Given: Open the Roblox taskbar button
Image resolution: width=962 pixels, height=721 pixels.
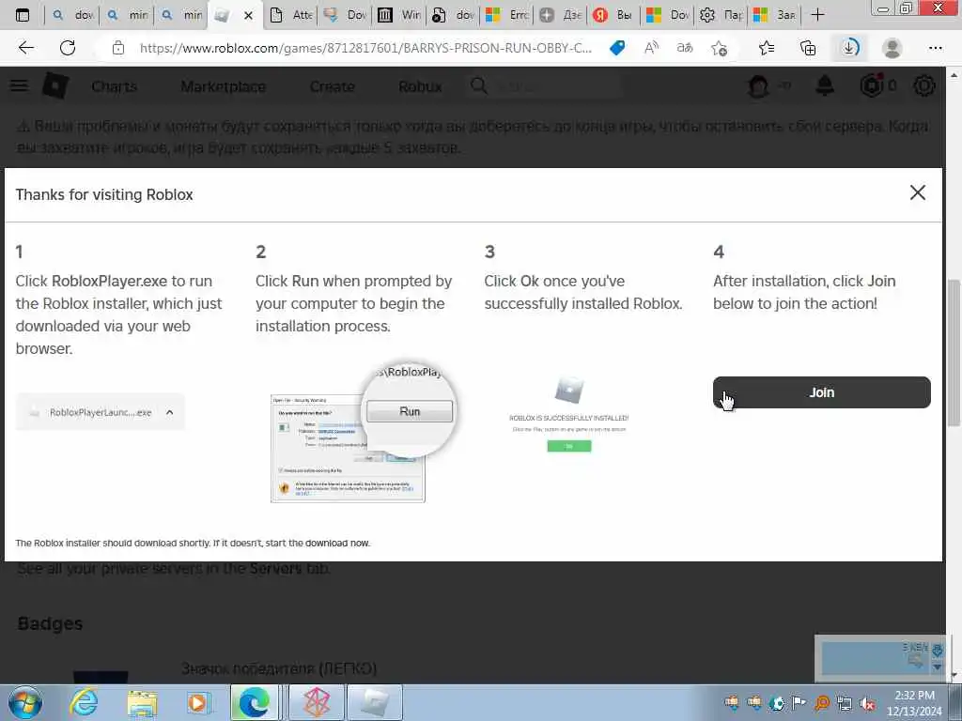Looking at the screenshot, I should pos(376,702).
